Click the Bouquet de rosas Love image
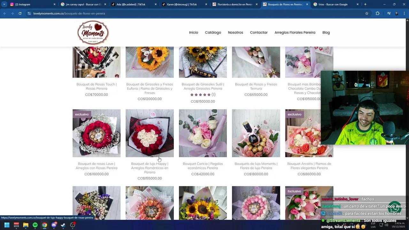Image resolution: width=409 pixels, height=230 pixels. (96, 133)
